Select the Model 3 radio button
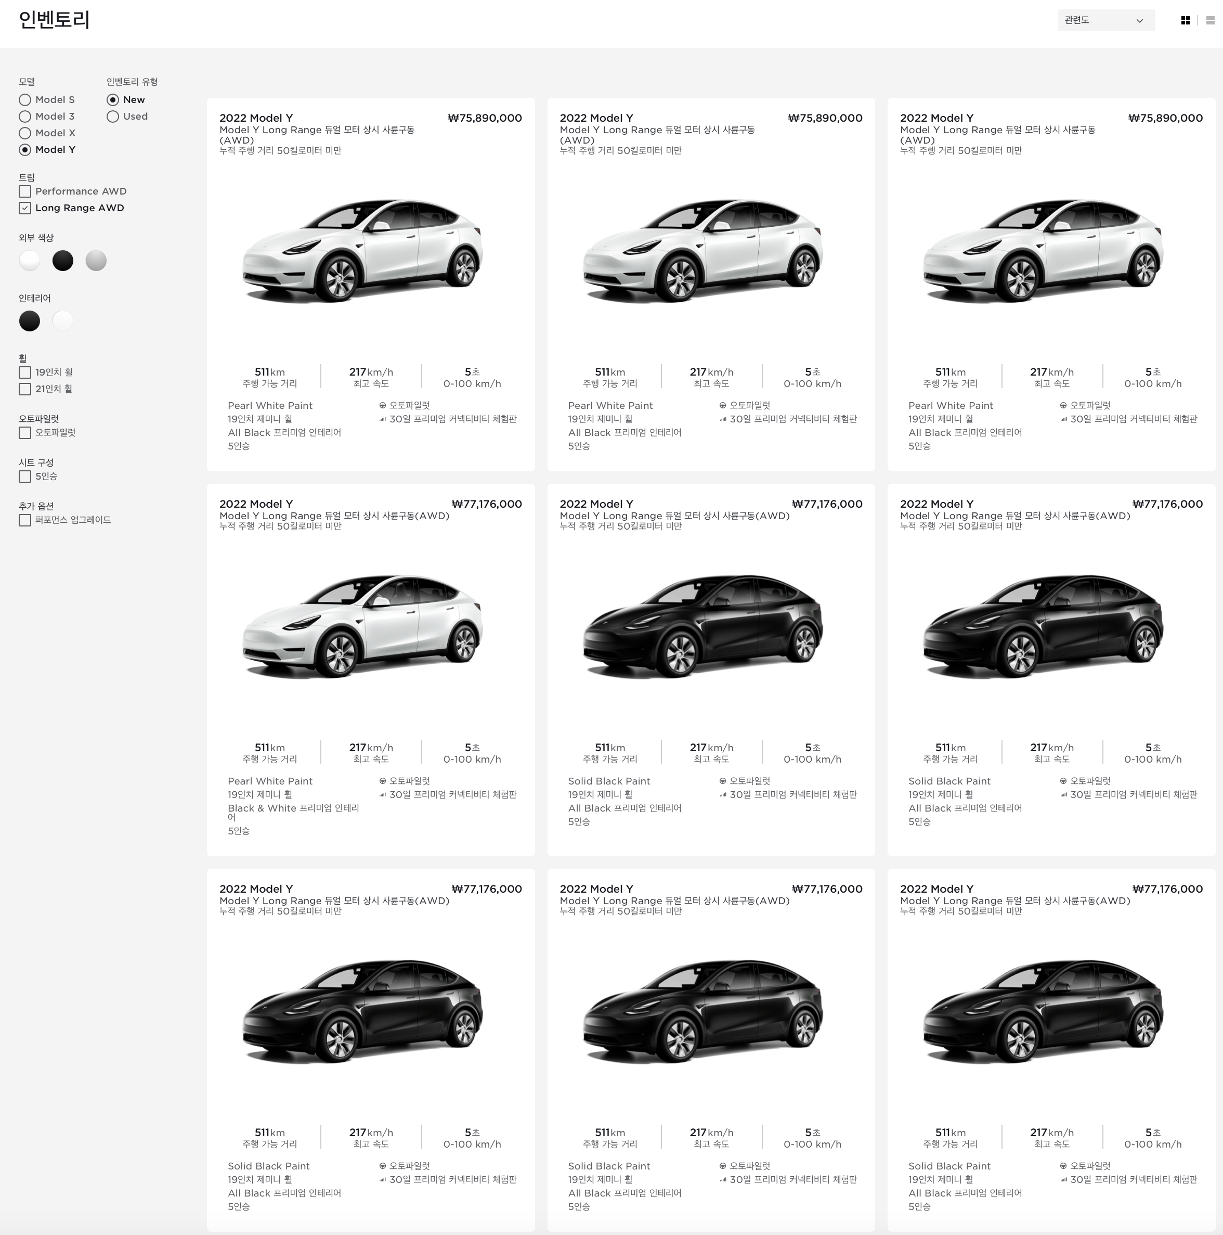Image resolution: width=1223 pixels, height=1235 pixels. tap(25, 117)
